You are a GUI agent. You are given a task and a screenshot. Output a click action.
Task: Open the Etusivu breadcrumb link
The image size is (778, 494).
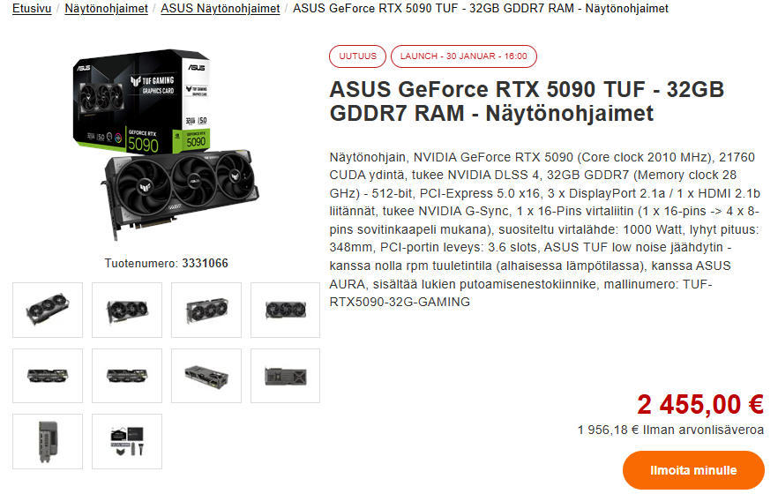pos(32,9)
